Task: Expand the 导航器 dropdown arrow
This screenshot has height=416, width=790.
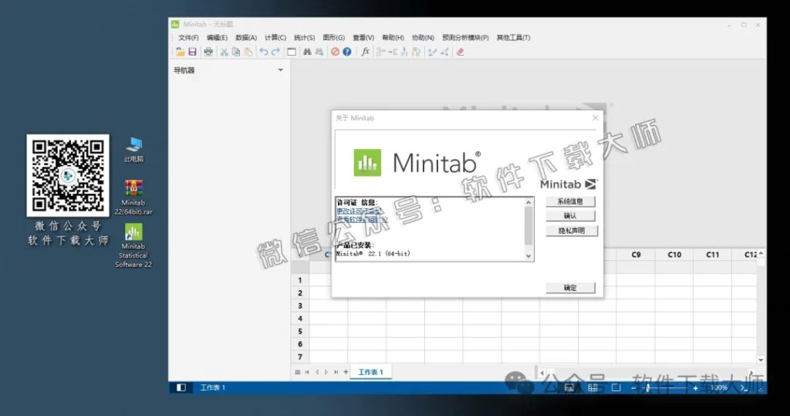Action: pyautogui.click(x=281, y=70)
